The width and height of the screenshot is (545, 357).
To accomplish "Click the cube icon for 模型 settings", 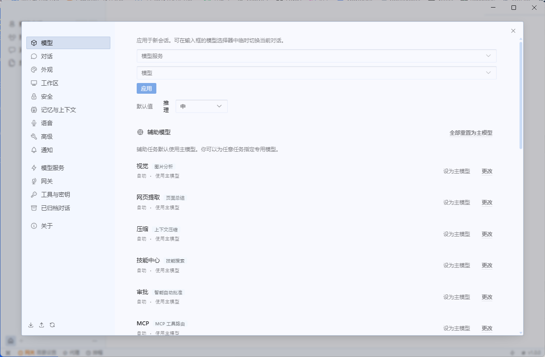I will click(x=34, y=43).
